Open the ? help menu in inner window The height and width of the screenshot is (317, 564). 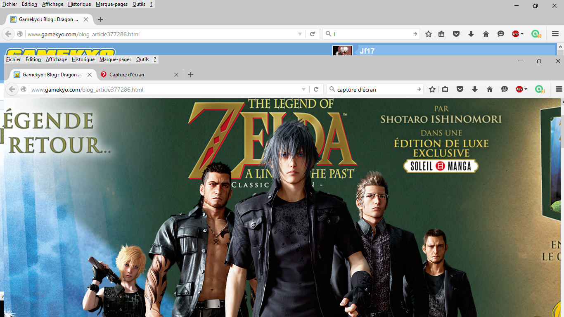point(155,59)
